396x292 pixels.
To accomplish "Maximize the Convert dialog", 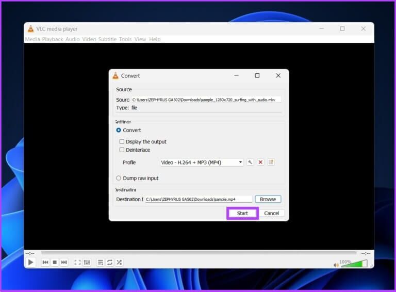I will pos(257,75).
